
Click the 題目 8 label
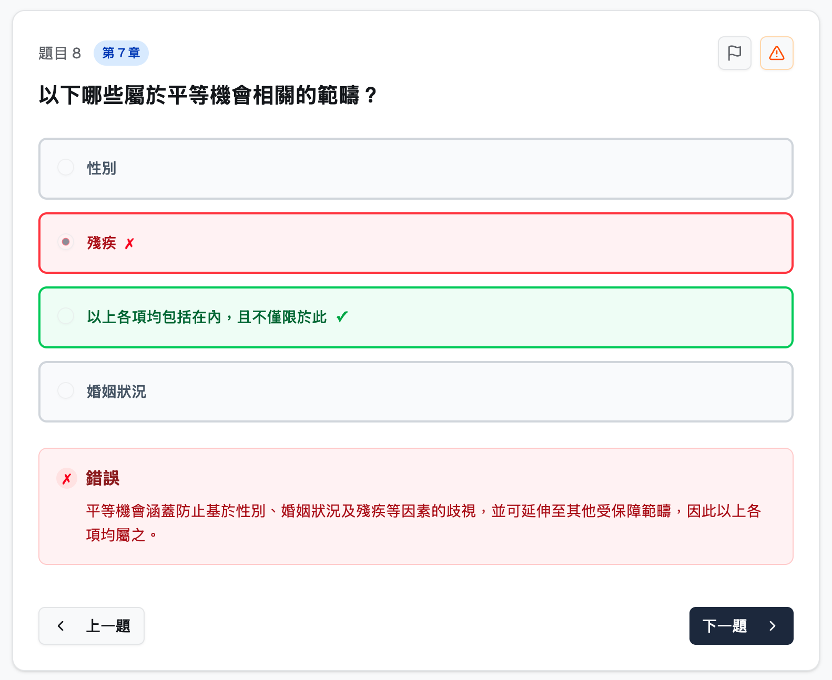click(x=59, y=53)
